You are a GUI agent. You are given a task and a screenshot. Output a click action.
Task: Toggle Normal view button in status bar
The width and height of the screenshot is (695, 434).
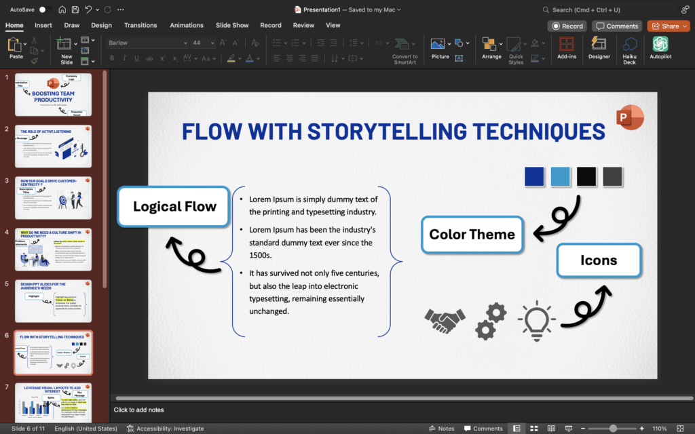516,429
